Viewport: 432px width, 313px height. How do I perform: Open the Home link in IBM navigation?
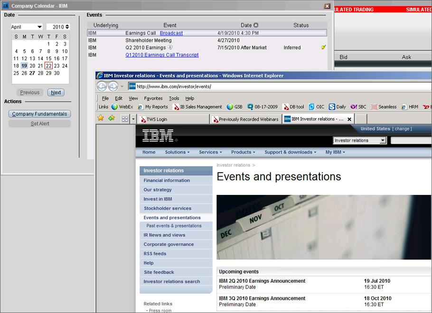coord(149,152)
